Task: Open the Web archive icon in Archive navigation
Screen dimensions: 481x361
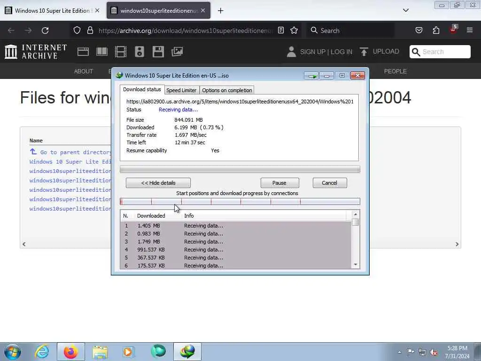Action: pyautogui.click(x=83, y=52)
